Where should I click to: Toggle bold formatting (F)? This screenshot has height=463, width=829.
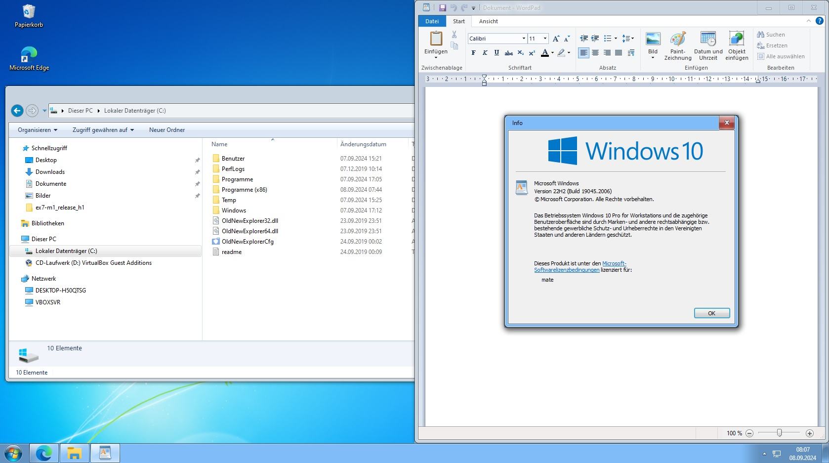tap(473, 53)
